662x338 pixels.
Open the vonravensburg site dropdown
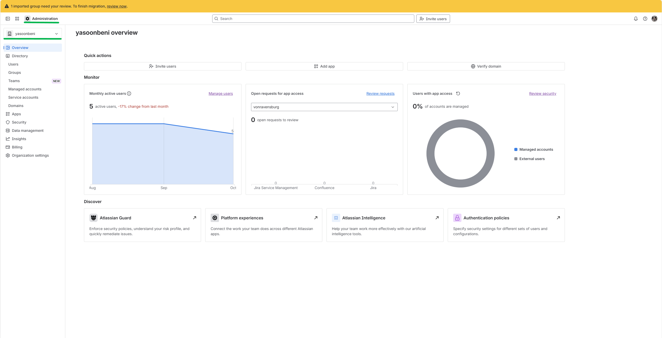(x=324, y=107)
